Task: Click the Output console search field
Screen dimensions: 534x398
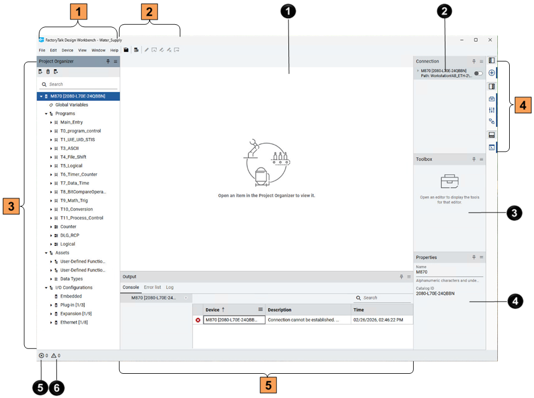Action: pyautogui.click(x=383, y=298)
